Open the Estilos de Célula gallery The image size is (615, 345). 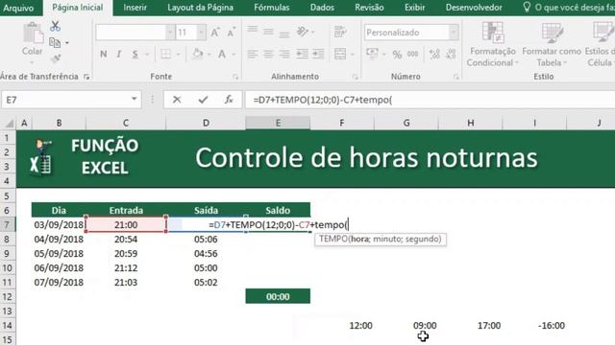600,44
